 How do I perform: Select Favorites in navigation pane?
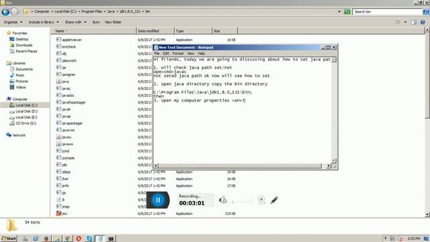[x=19, y=33]
